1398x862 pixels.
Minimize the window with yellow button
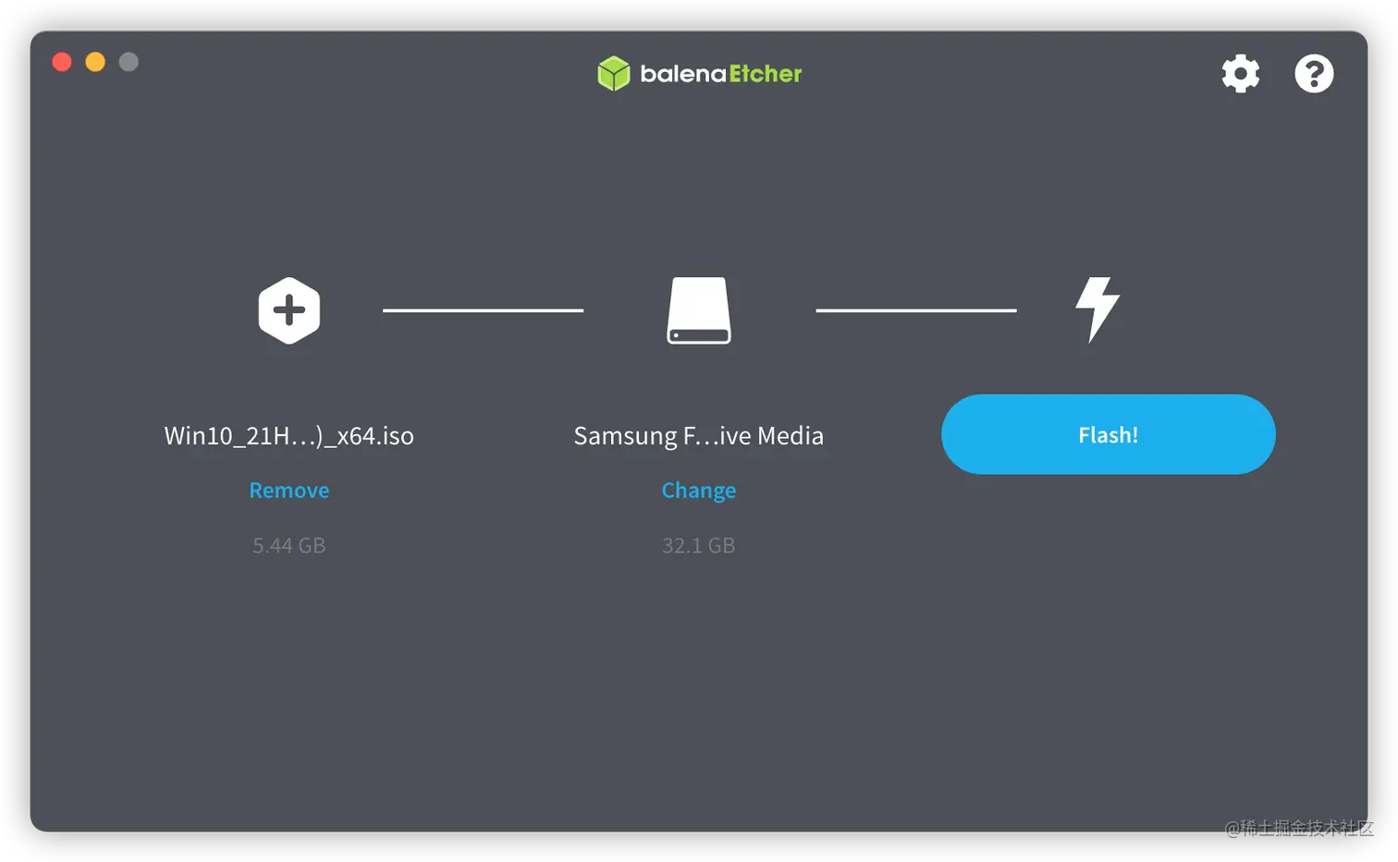pyautogui.click(x=95, y=62)
